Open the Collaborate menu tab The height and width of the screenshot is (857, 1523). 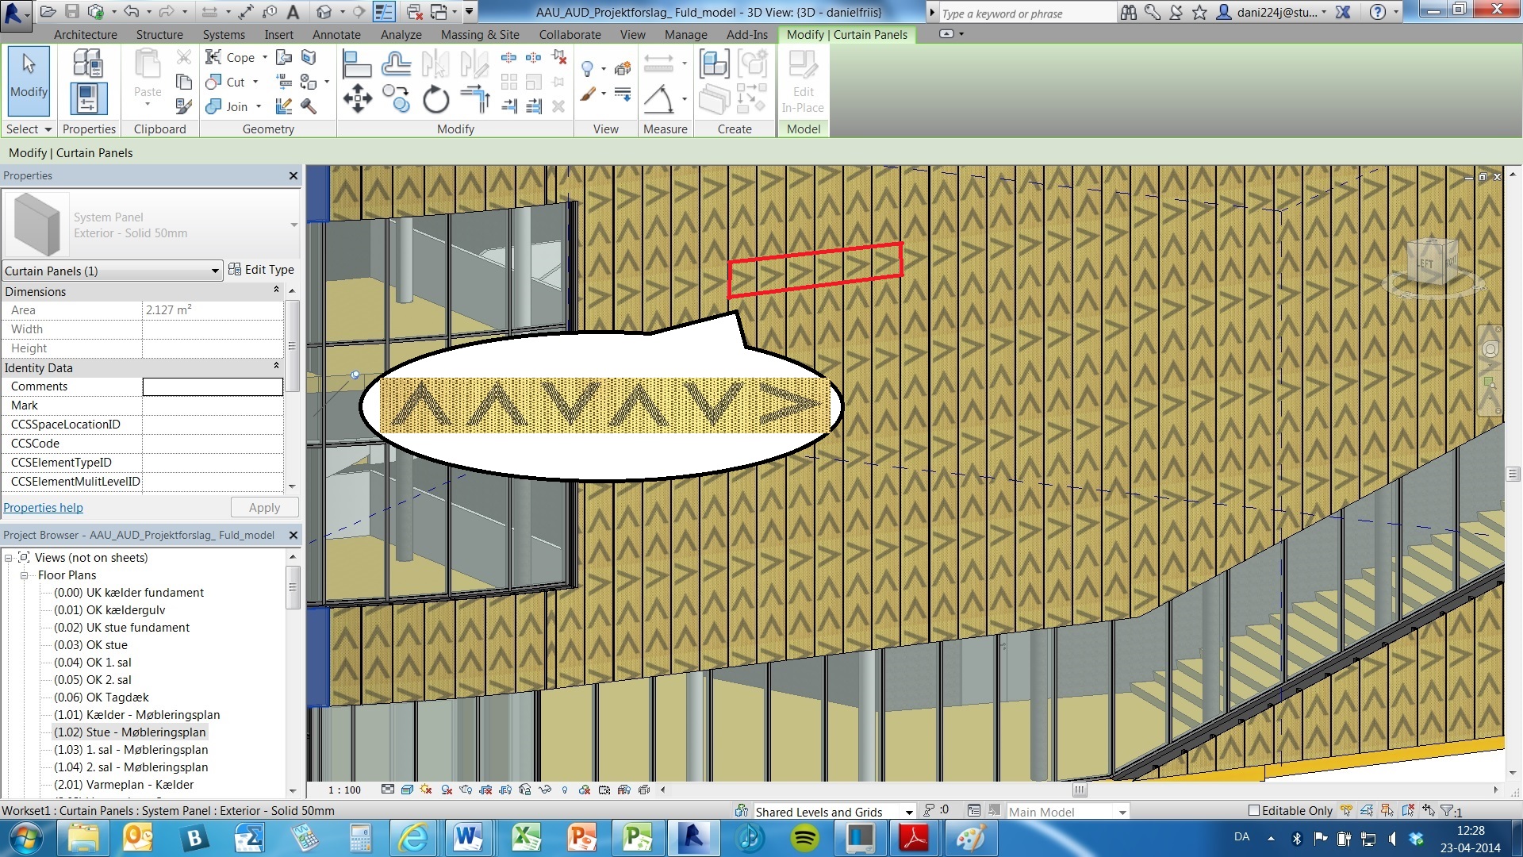pyautogui.click(x=570, y=34)
